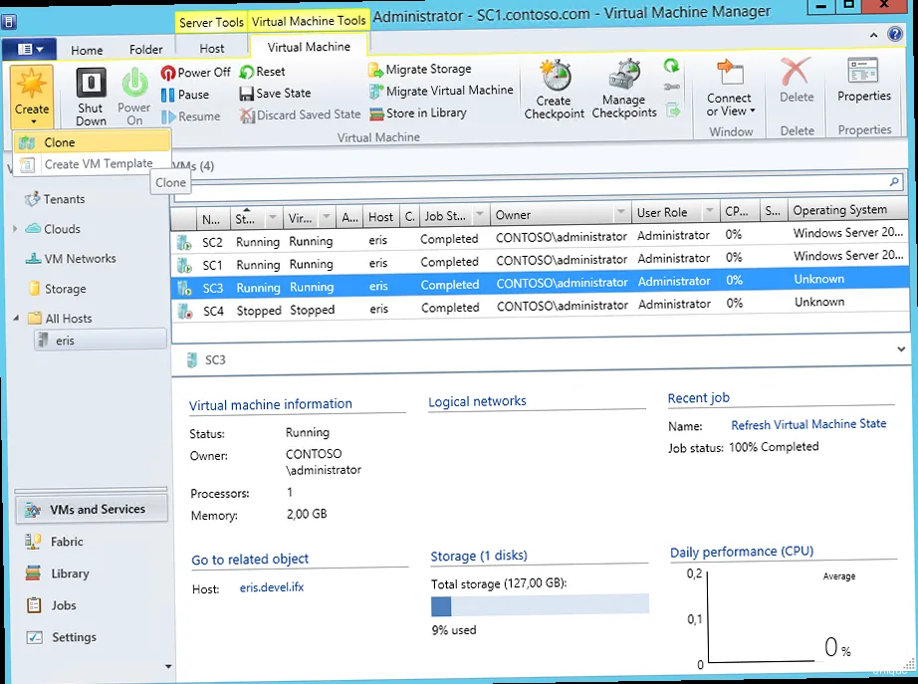Select Clone from the Create menu

tap(59, 142)
